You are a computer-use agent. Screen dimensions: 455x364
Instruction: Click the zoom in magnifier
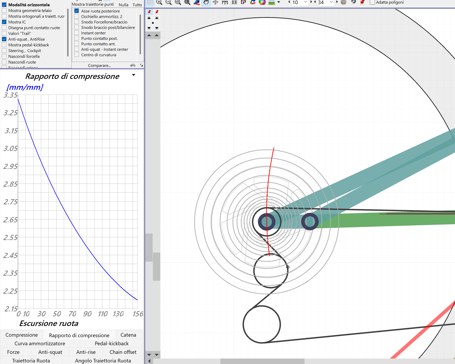[159, 2]
